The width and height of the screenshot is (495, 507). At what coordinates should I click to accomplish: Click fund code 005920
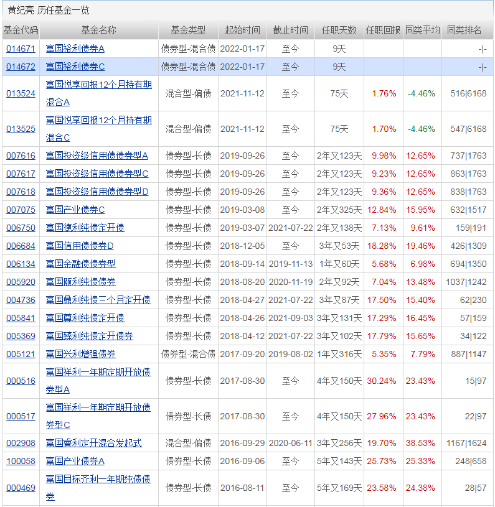(x=21, y=282)
